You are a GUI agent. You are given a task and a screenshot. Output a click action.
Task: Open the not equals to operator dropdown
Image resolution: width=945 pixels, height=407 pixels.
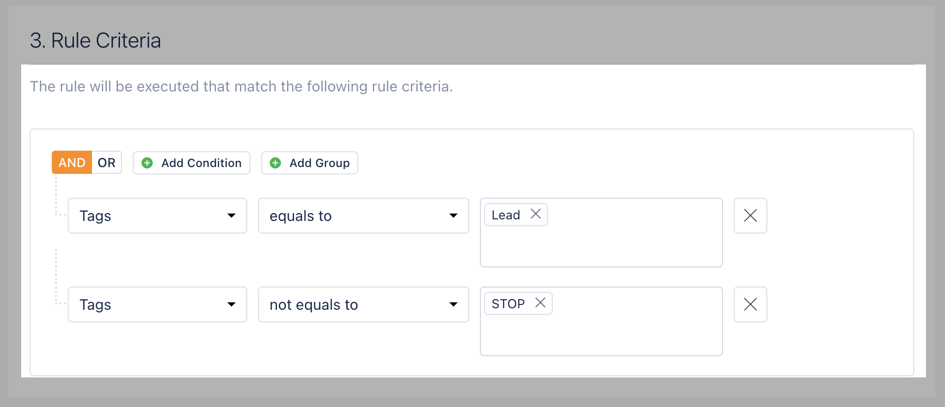coord(364,304)
